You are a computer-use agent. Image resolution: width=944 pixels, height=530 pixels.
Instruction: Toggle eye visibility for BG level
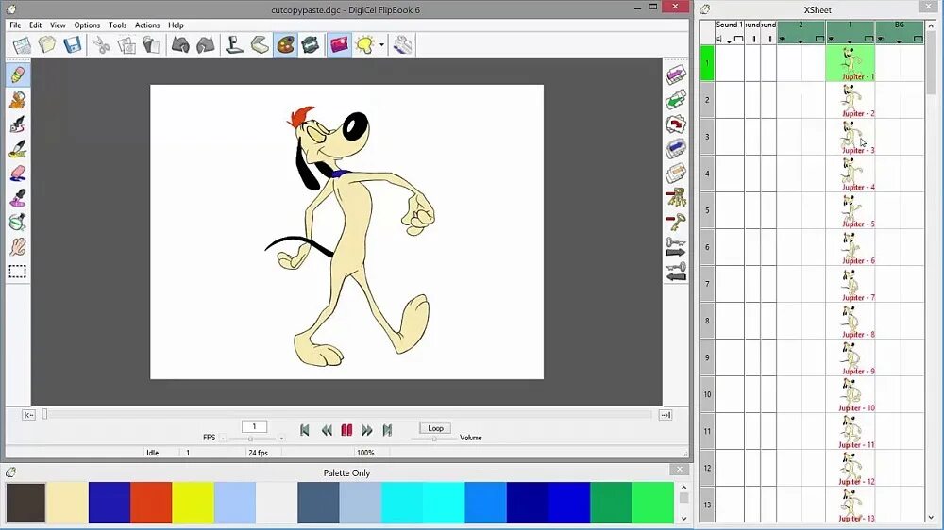pyautogui.click(x=880, y=40)
